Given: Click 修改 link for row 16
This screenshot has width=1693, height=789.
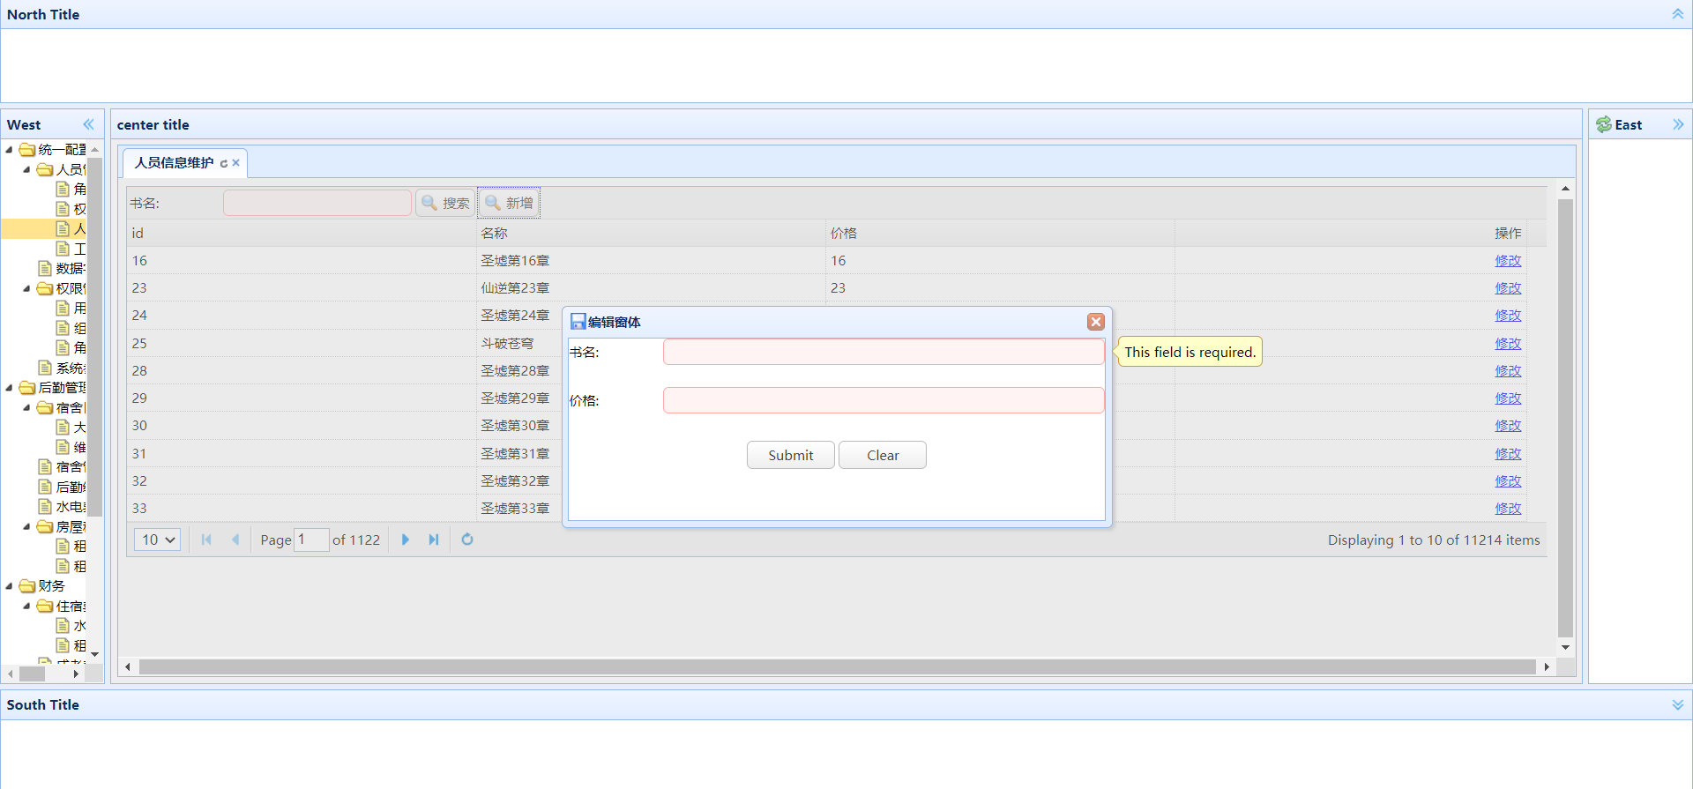Looking at the screenshot, I should pyautogui.click(x=1508, y=261).
